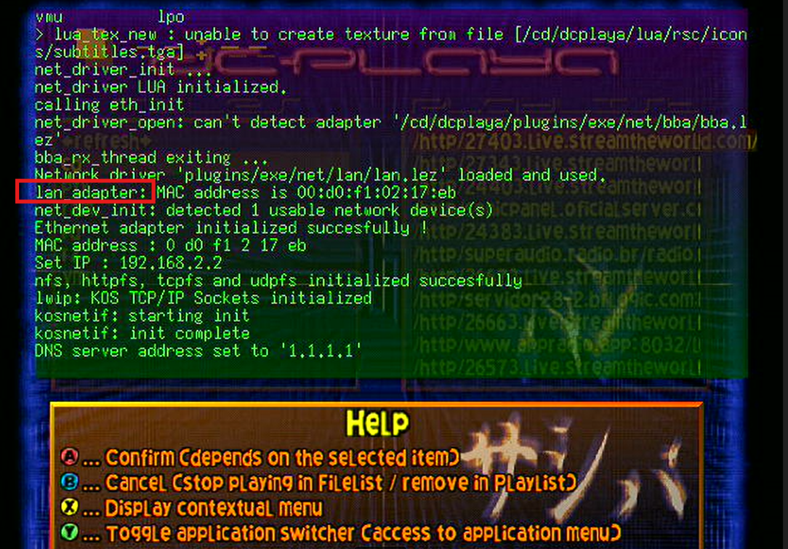
Task: Click the blue B button icon in Help
Action: 71,481
